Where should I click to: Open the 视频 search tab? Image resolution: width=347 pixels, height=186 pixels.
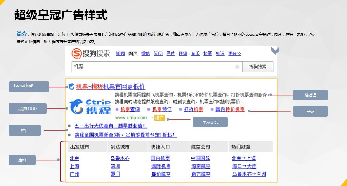tap(183, 53)
